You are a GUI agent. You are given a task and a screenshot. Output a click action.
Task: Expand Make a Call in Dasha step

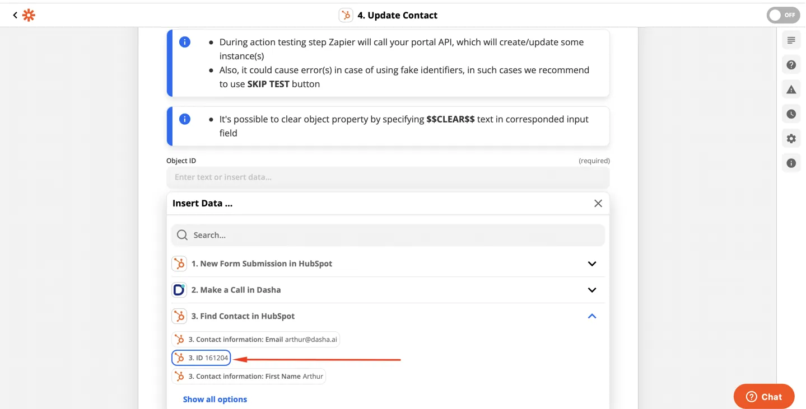click(591, 290)
